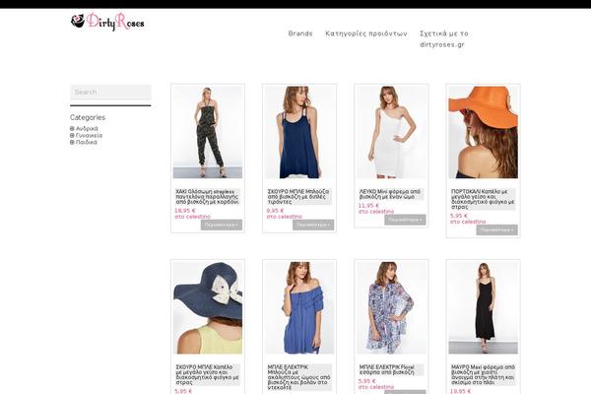Click the 11,95 € price
Screen dimensions: 591x394
tap(368, 206)
